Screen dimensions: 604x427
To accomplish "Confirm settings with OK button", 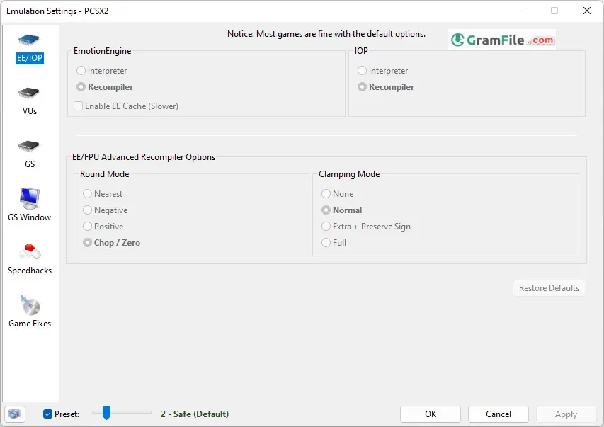I will click(431, 414).
